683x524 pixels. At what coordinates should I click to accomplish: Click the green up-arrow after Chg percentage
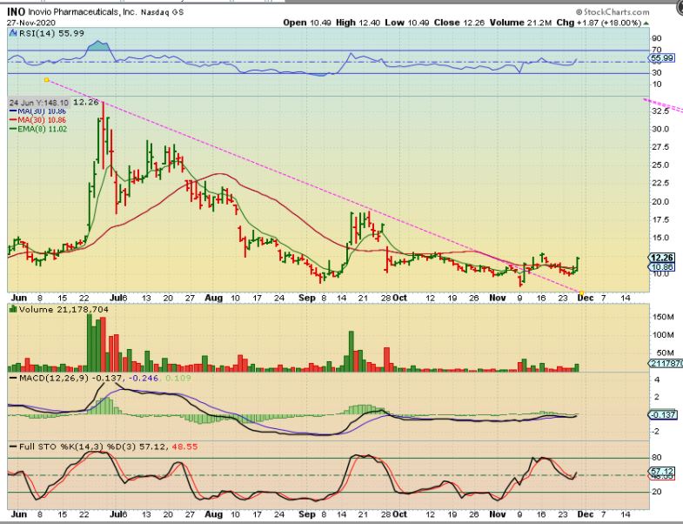pos(646,23)
